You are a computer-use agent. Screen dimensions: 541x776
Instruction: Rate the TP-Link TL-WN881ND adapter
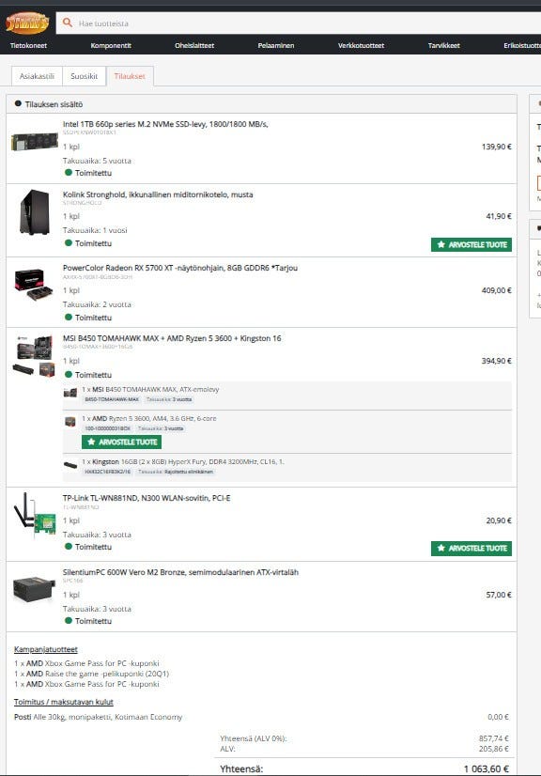(471, 549)
